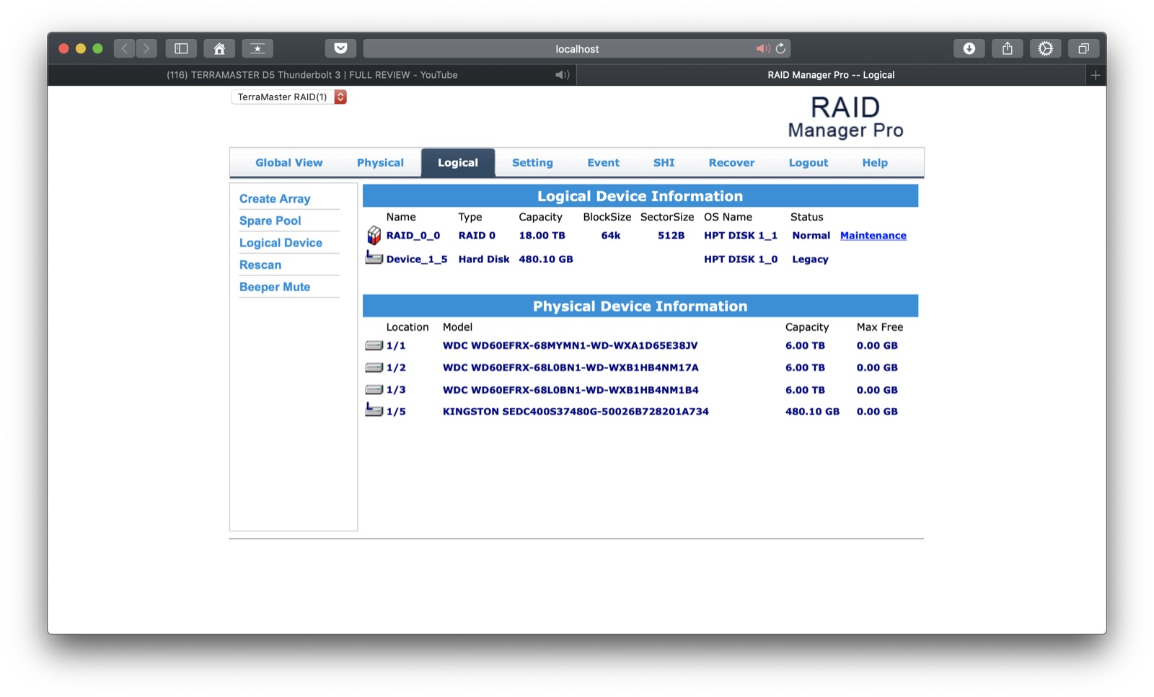
Task: Click the WDC WD60EFRX-68L0BN1-WD-WXB1HB4NM17A model
Action: [x=571, y=368]
